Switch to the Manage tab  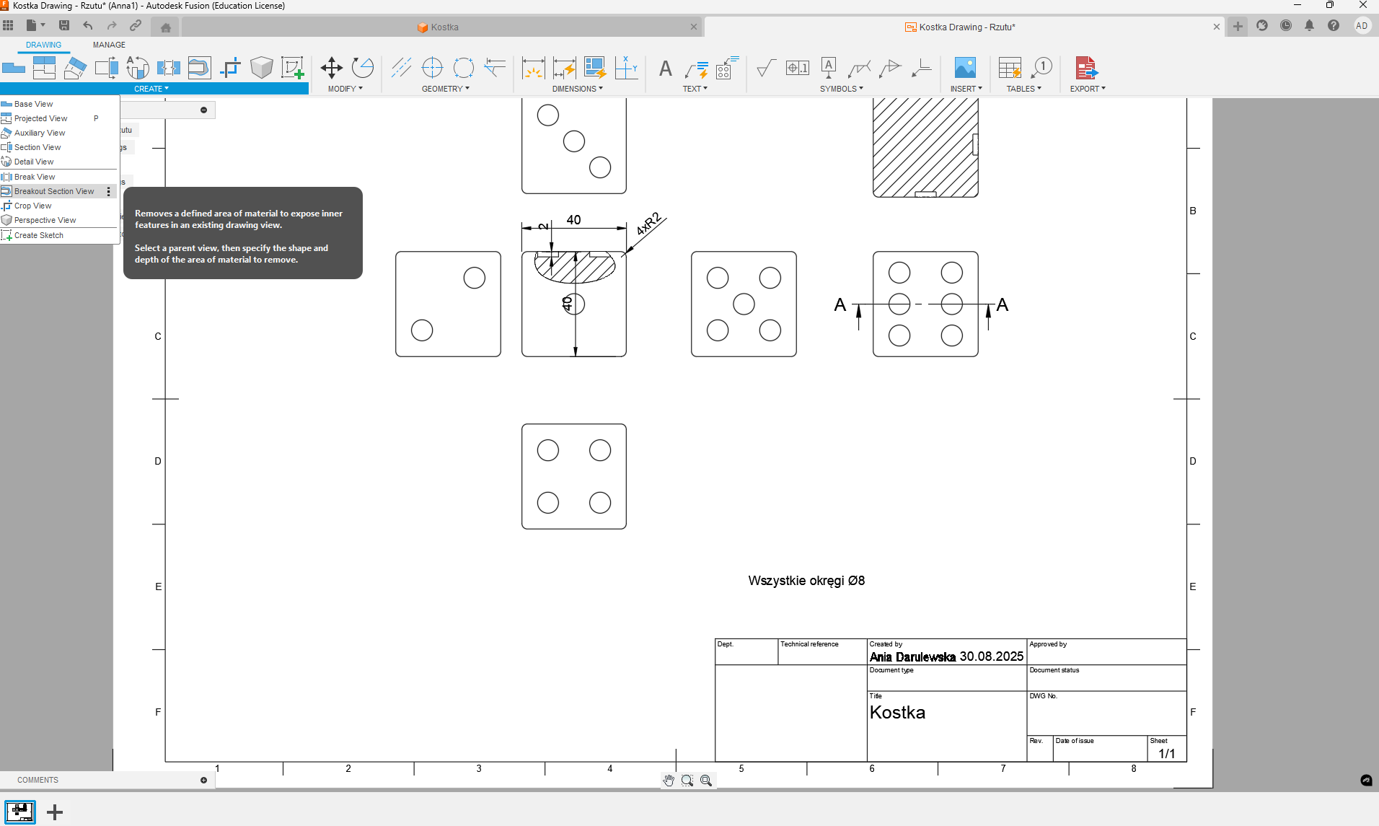pos(109,45)
